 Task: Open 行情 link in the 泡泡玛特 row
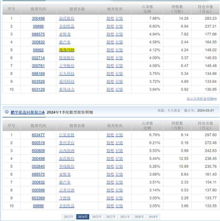(x=119, y=50)
